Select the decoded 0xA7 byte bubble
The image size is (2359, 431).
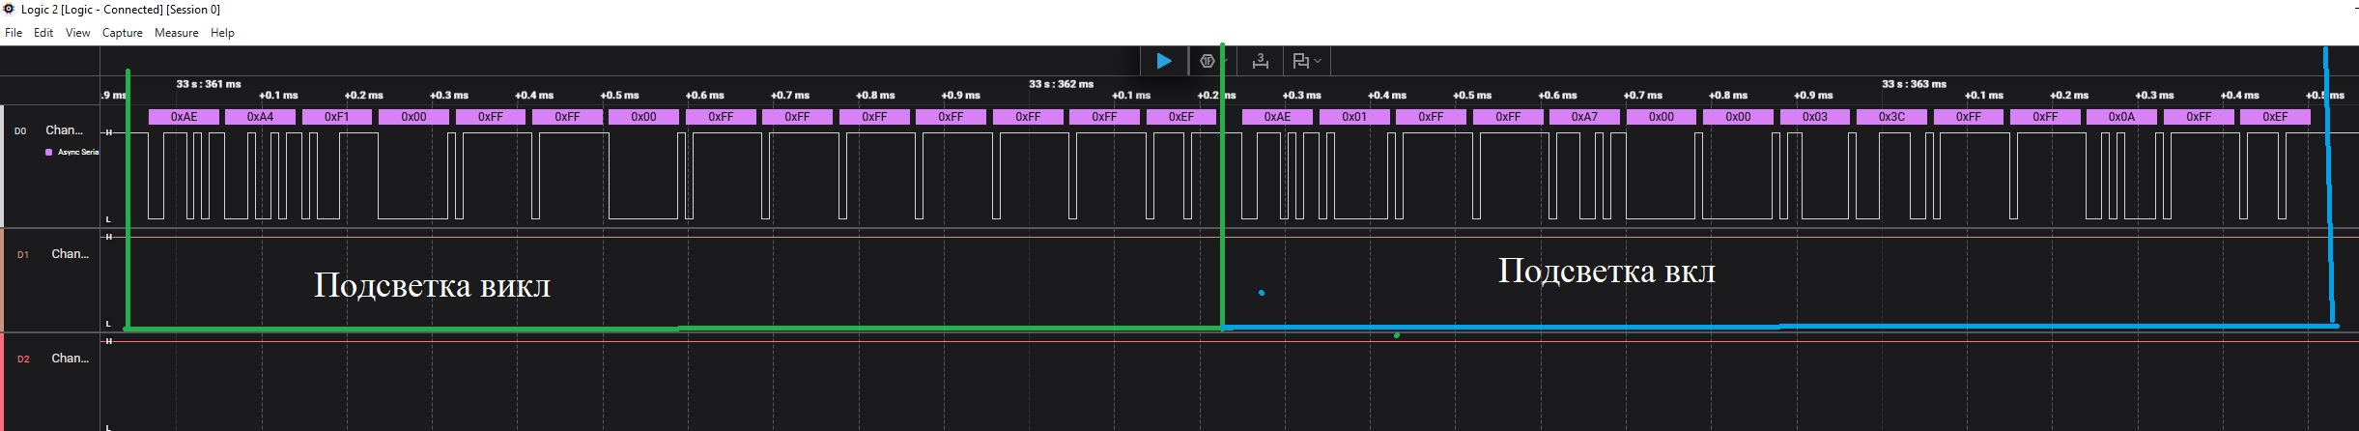point(1584,117)
